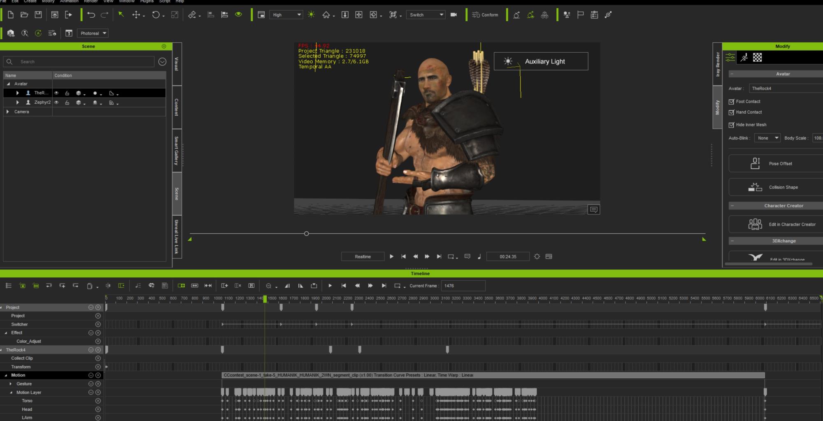
Task: Activate the Rotate tool in the toolbar
Action: pos(156,15)
